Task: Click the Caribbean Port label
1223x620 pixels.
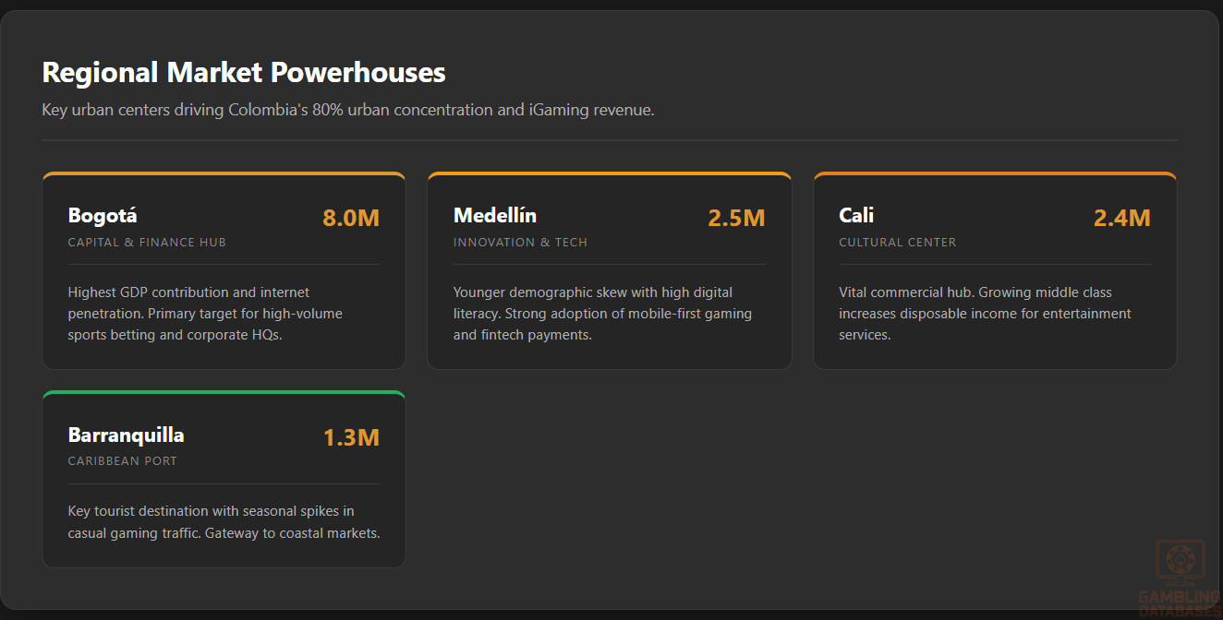Action: (122, 461)
